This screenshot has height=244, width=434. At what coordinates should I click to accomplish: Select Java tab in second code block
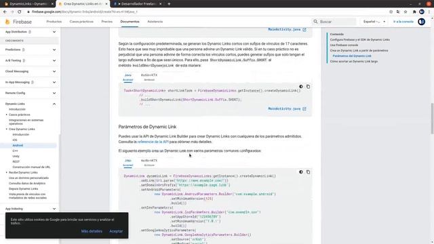pos(128,163)
